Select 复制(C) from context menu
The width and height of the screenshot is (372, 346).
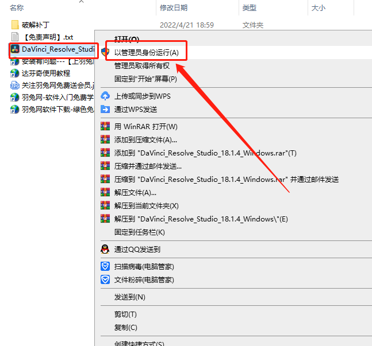click(x=125, y=328)
